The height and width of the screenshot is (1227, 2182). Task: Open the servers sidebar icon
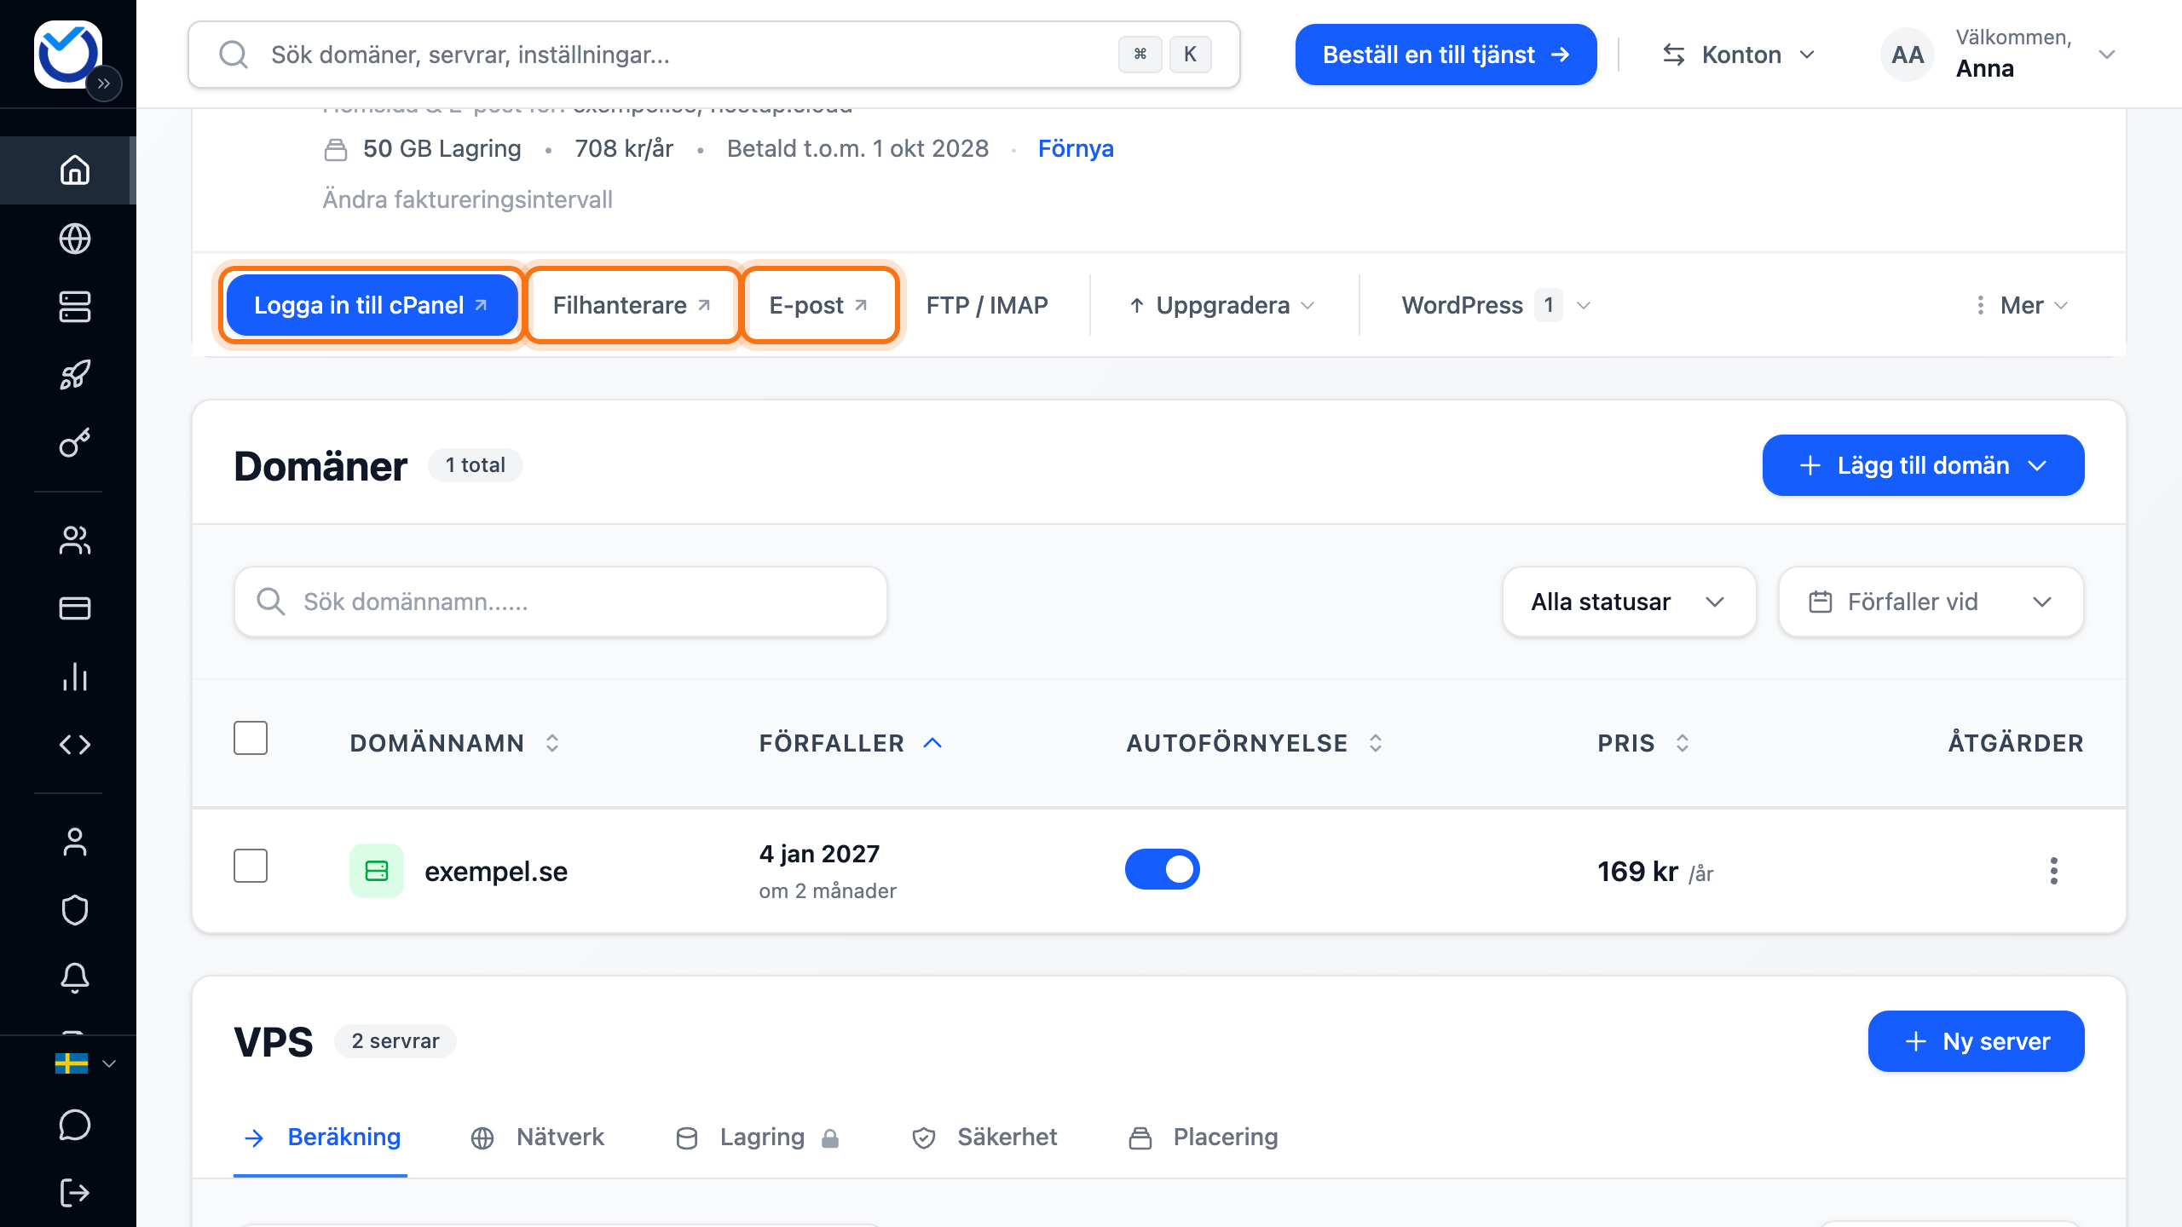pos(75,307)
